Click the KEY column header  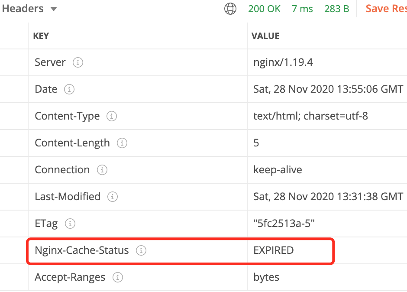click(41, 36)
